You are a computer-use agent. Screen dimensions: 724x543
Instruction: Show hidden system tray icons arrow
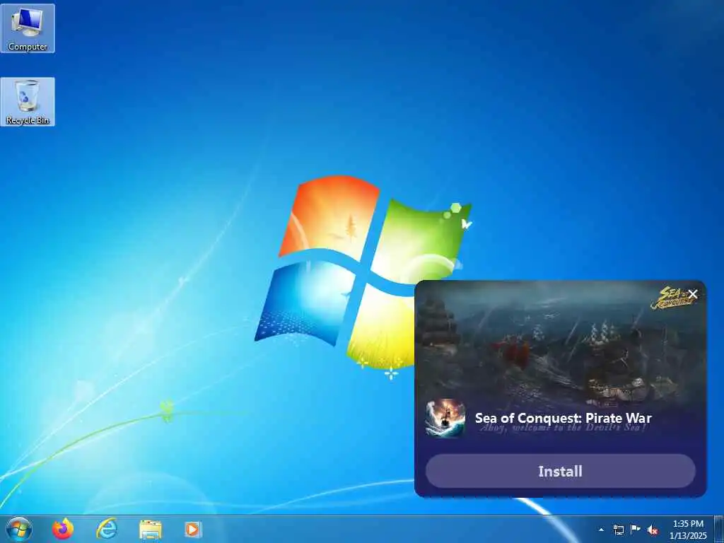coord(601,530)
